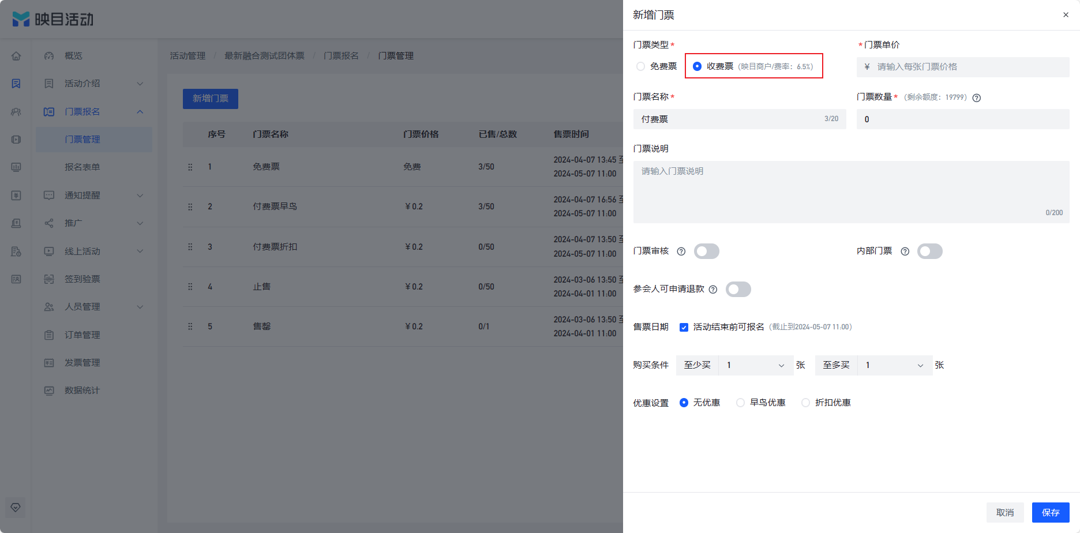Toggle the 参会人可申请退款 switch
This screenshot has width=1080, height=533.
(x=738, y=290)
